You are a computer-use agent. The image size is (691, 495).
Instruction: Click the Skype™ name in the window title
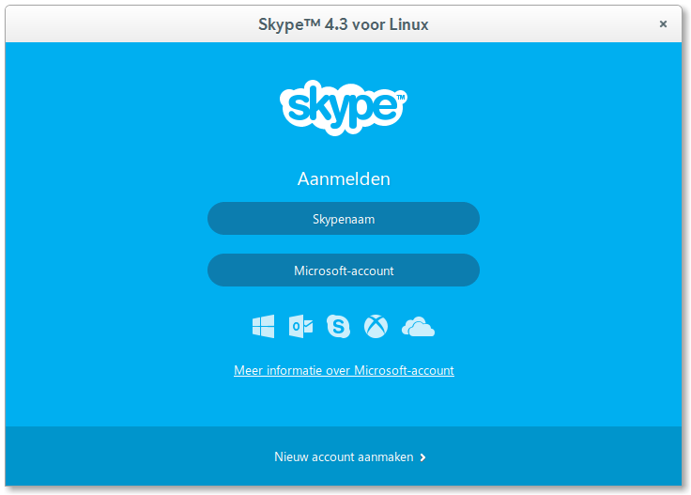[x=289, y=24]
